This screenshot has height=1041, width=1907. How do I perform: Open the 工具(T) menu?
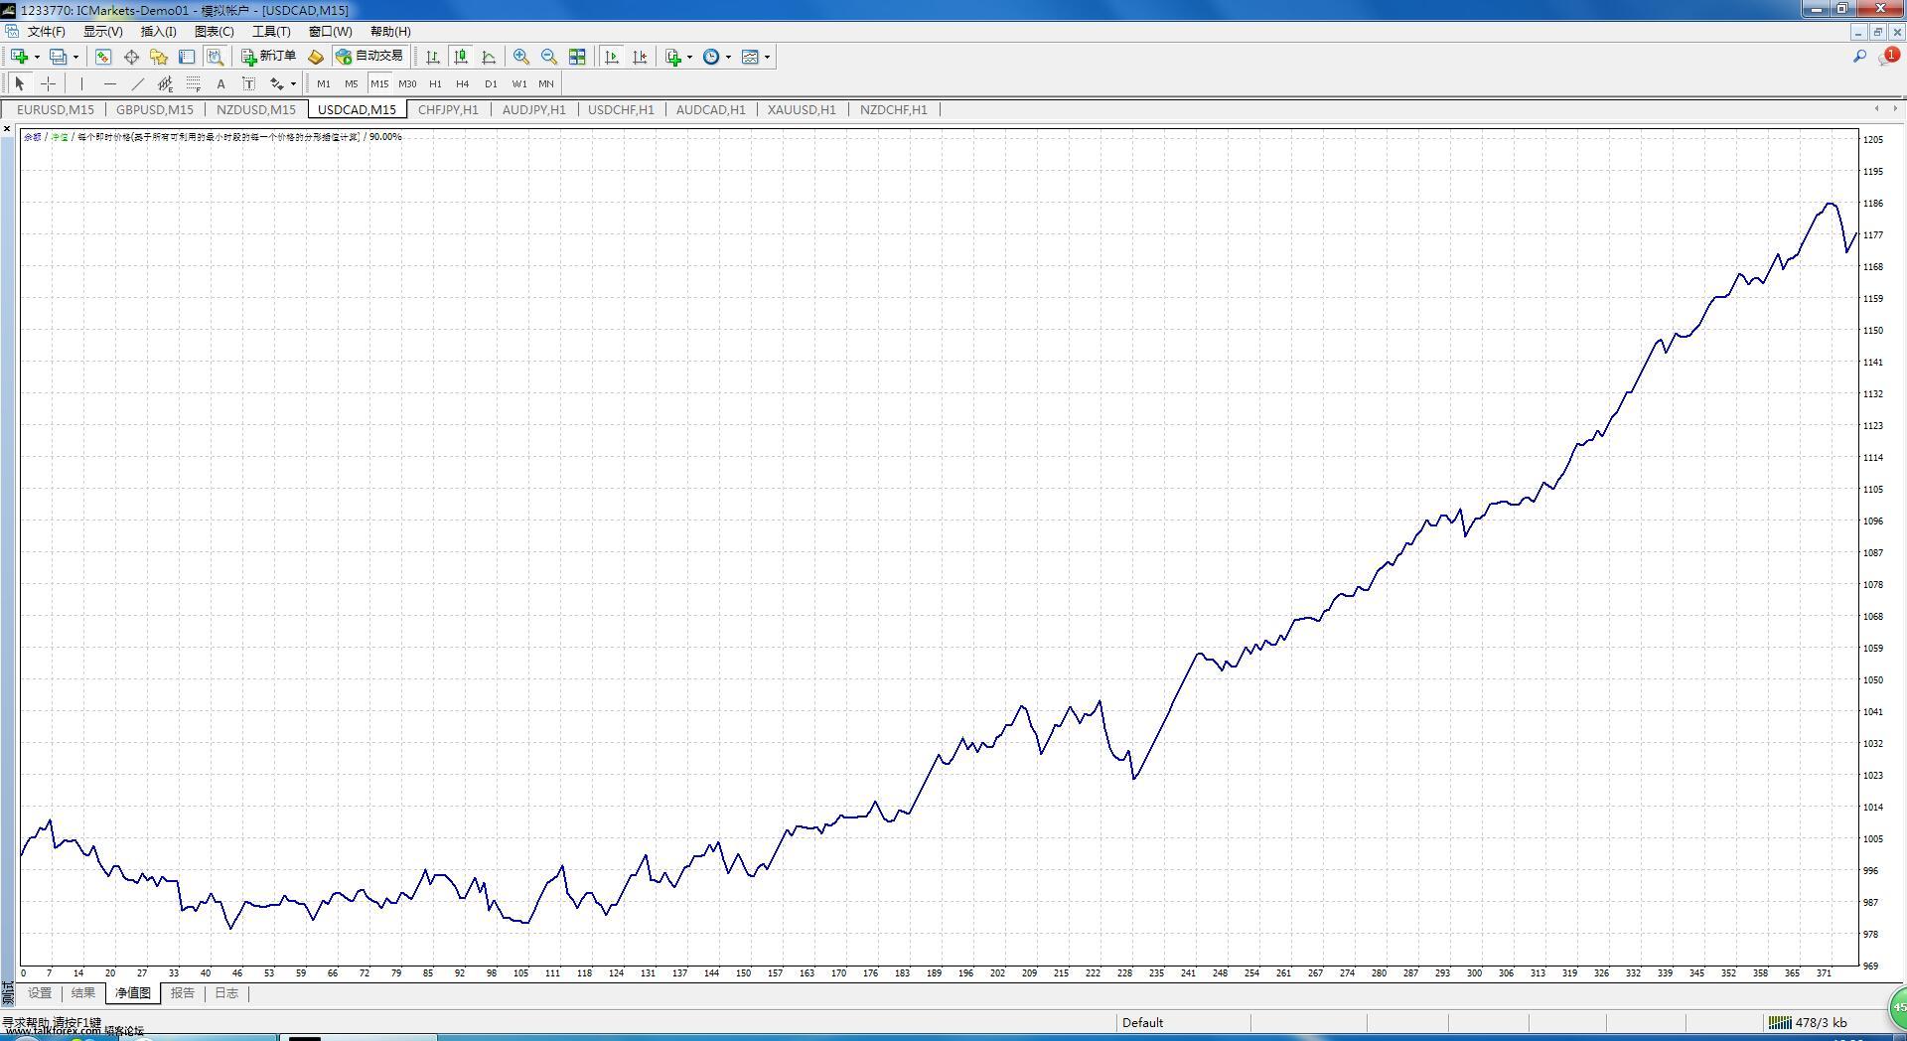tap(271, 32)
